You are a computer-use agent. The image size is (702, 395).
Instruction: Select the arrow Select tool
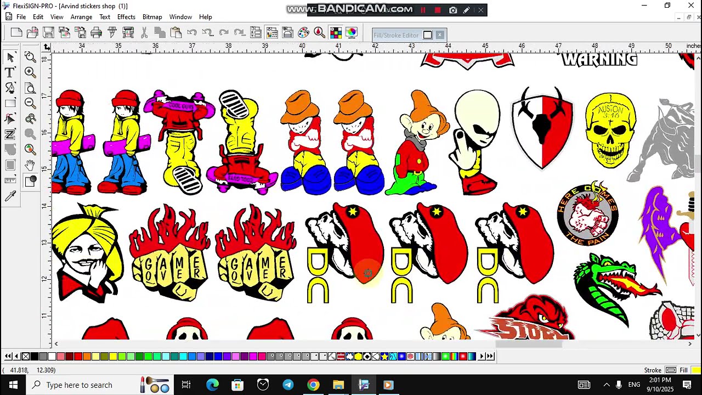[10, 57]
